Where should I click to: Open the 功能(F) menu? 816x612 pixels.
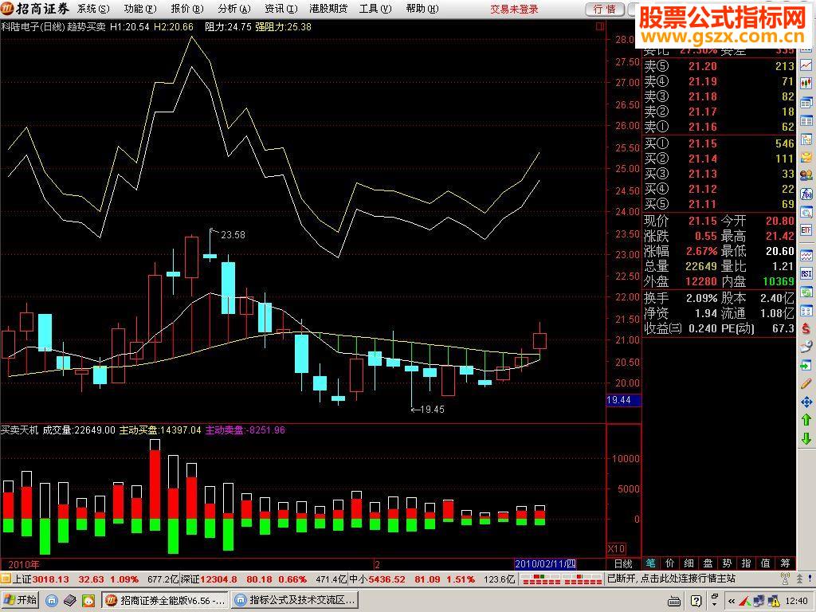[x=140, y=9]
